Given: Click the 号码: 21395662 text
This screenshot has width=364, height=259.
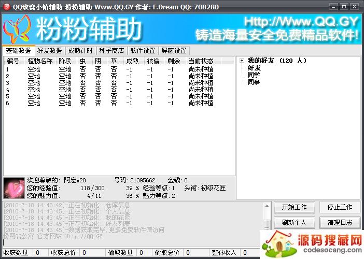Looking at the screenshot, I should [x=135, y=180].
